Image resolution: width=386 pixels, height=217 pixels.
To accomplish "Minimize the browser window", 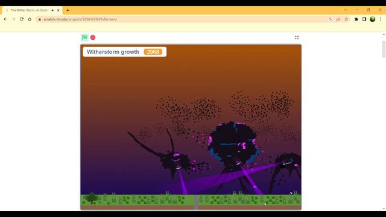I will click(357, 10).
